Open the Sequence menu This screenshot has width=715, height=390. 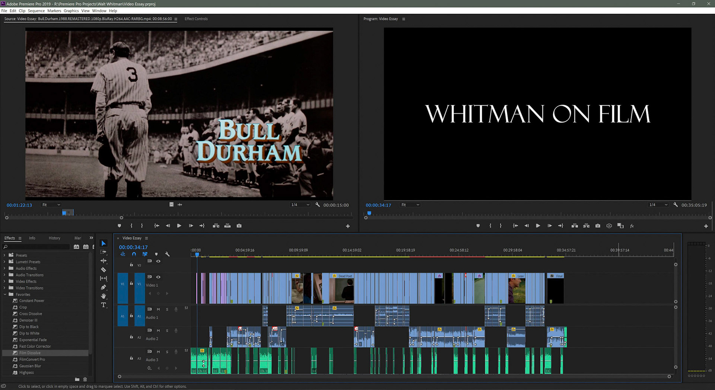36,11
